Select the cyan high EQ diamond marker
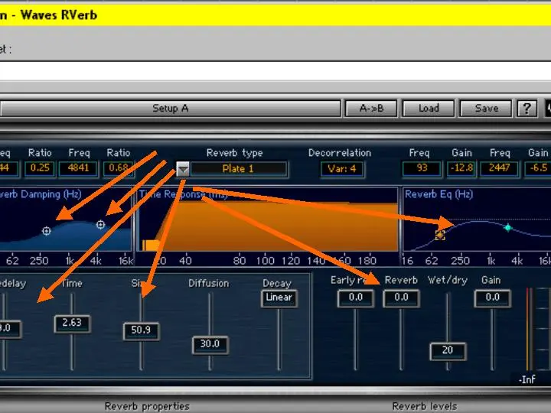551x413 pixels. [x=508, y=228]
